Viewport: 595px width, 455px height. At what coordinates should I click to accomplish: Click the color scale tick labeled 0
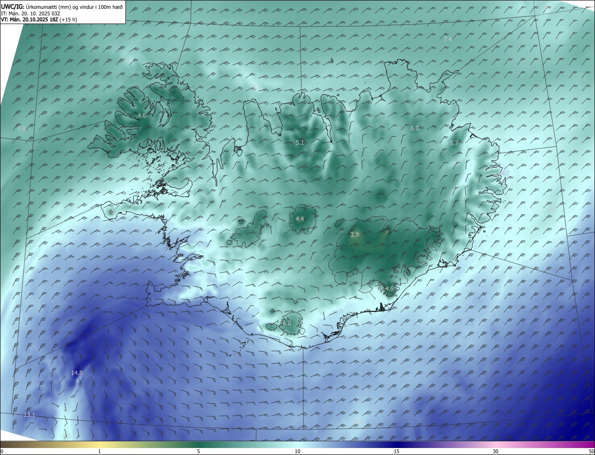point(1,451)
